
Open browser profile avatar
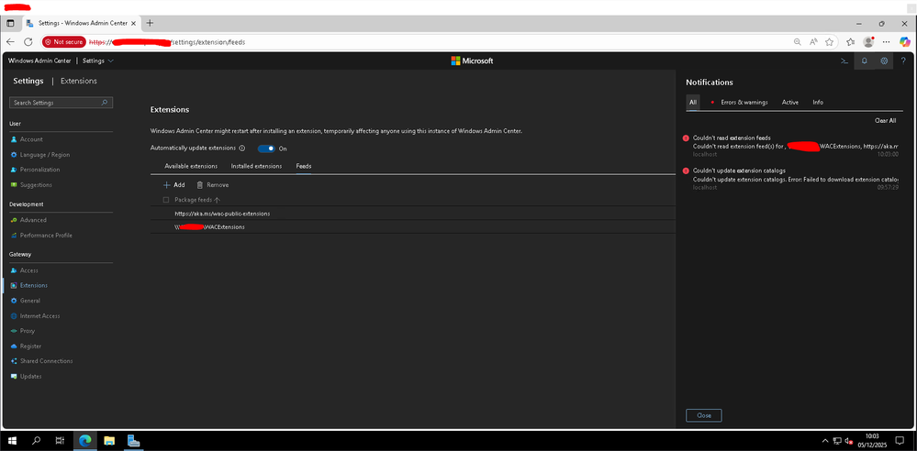(x=868, y=42)
